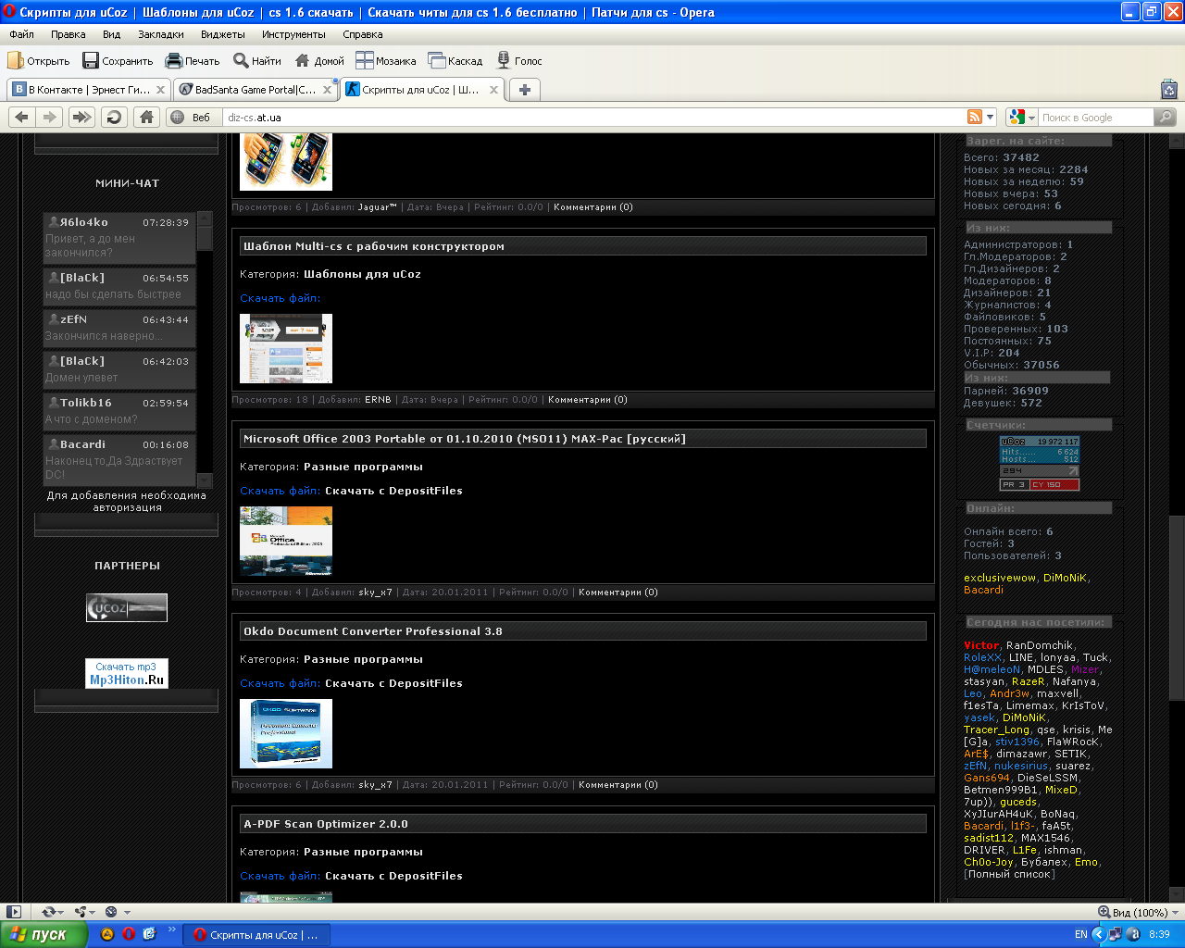Click the Полный список link
The height and width of the screenshot is (948, 1185).
[x=1009, y=874]
